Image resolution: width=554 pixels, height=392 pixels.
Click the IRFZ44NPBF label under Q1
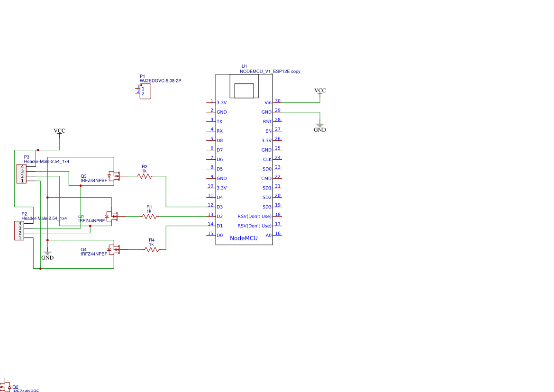pyautogui.click(x=91, y=221)
